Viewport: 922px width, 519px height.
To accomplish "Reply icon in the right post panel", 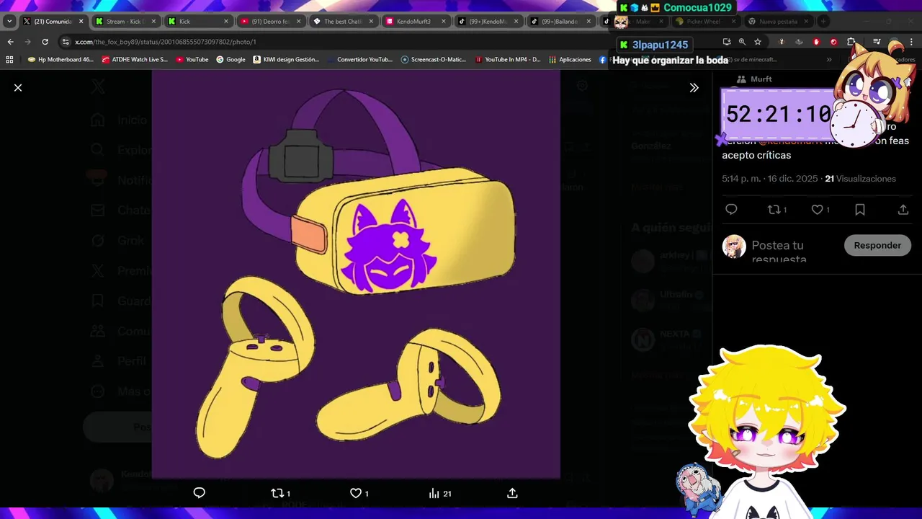I will pyautogui.click(x=731, y=210).
